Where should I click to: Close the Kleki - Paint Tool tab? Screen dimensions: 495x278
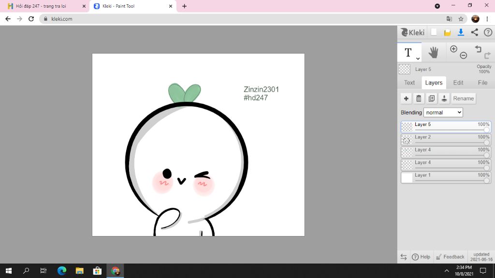point(171,6)
